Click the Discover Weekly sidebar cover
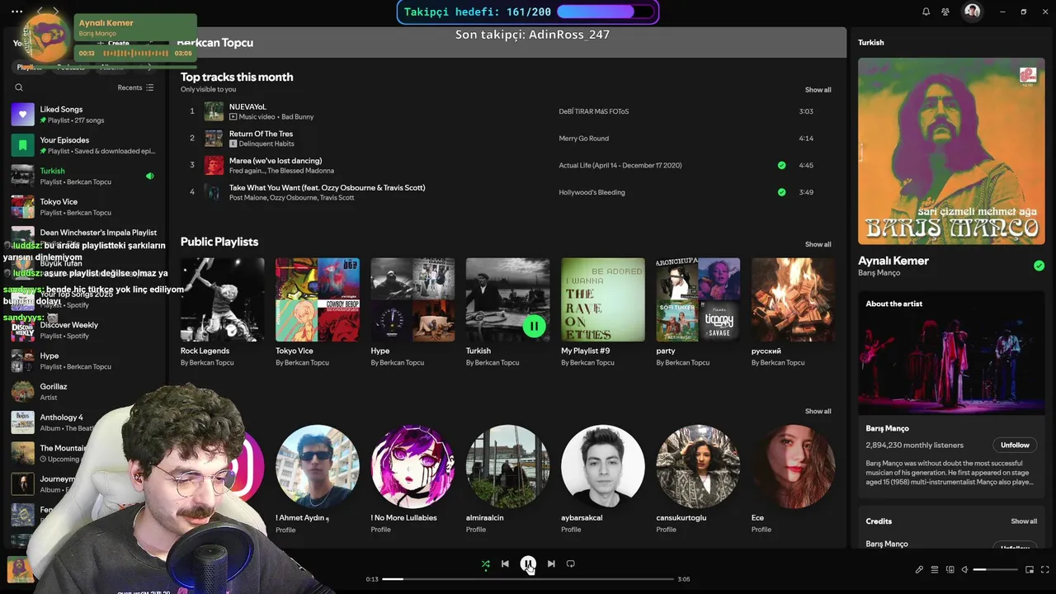This screenshot has height=594, width=1056. pos(22,330)
